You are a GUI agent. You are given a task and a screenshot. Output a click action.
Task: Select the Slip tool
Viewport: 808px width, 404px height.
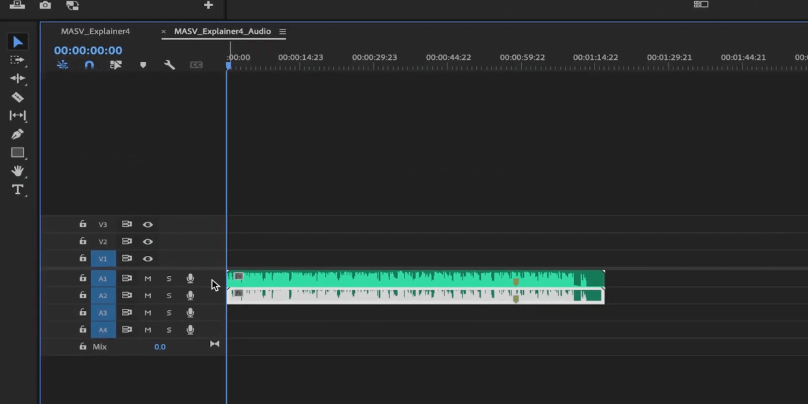click(18, 116)
